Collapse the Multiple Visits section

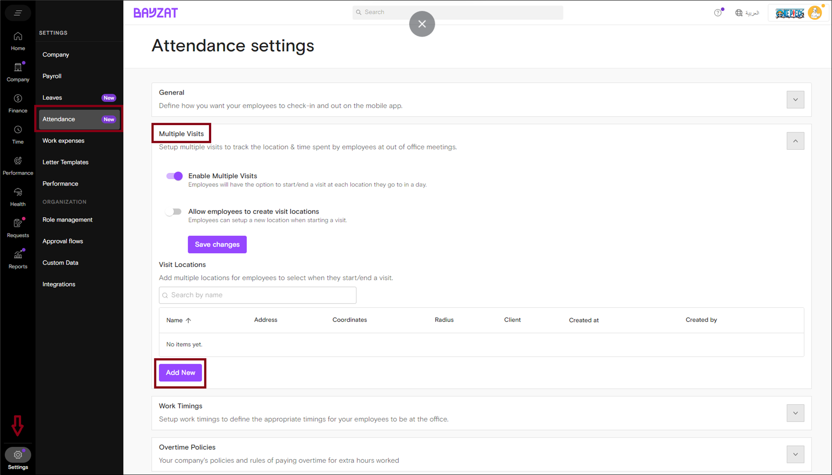pos(795,141)
